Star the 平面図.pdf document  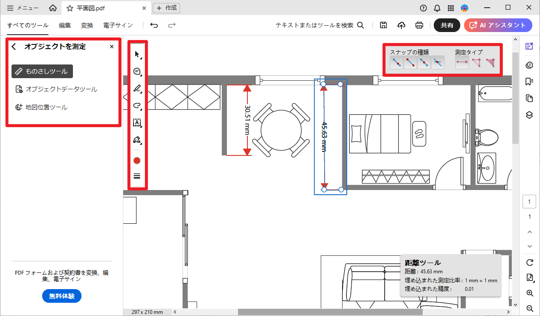70,8
